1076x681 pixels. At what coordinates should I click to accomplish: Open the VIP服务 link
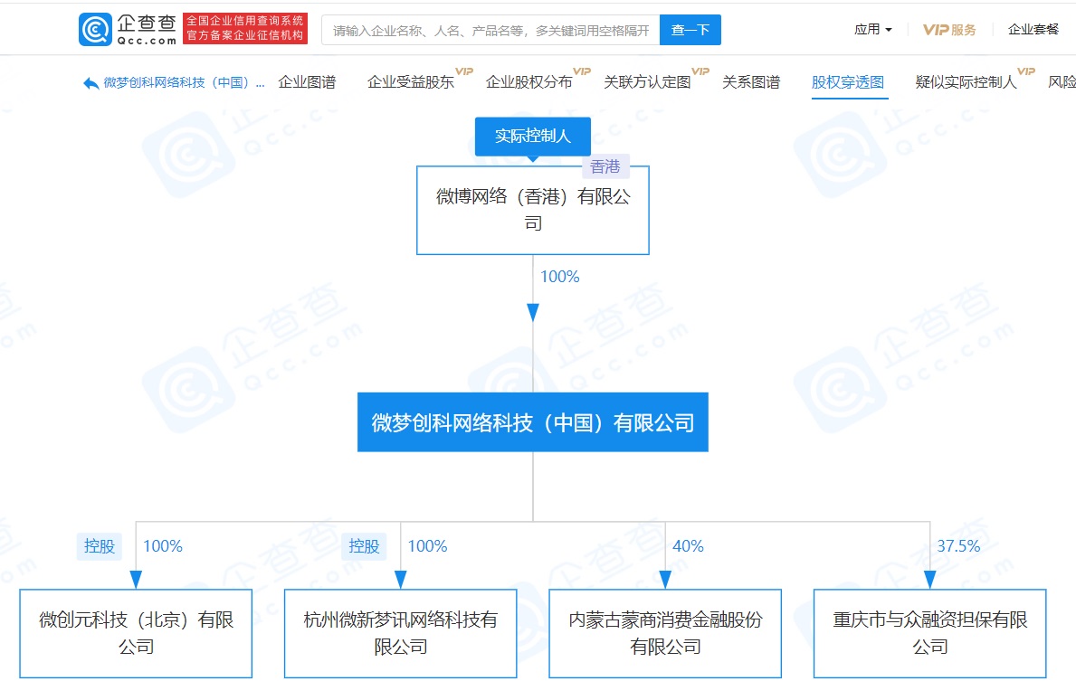949,30
